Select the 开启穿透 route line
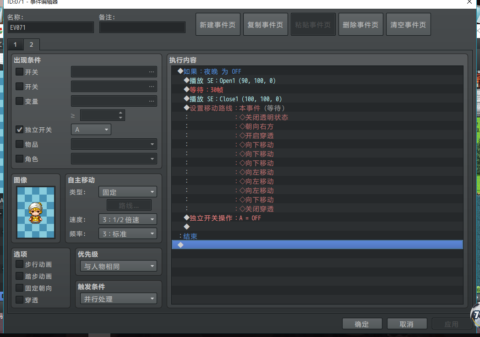The width and height of the screenshot is (480, 337). (317, 136)
